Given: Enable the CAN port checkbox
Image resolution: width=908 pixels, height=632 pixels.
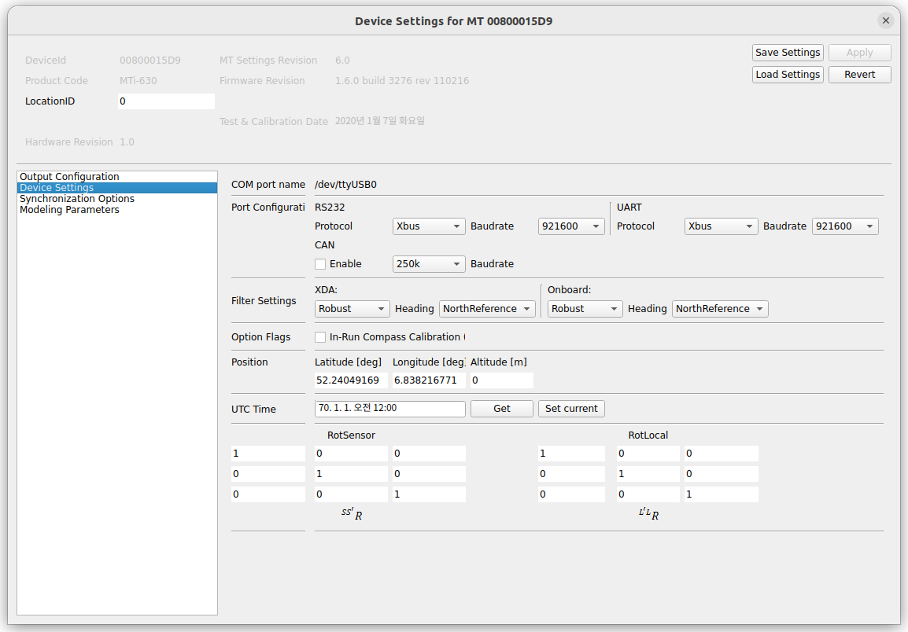Looking at the screenshot, I should point(320,264).
